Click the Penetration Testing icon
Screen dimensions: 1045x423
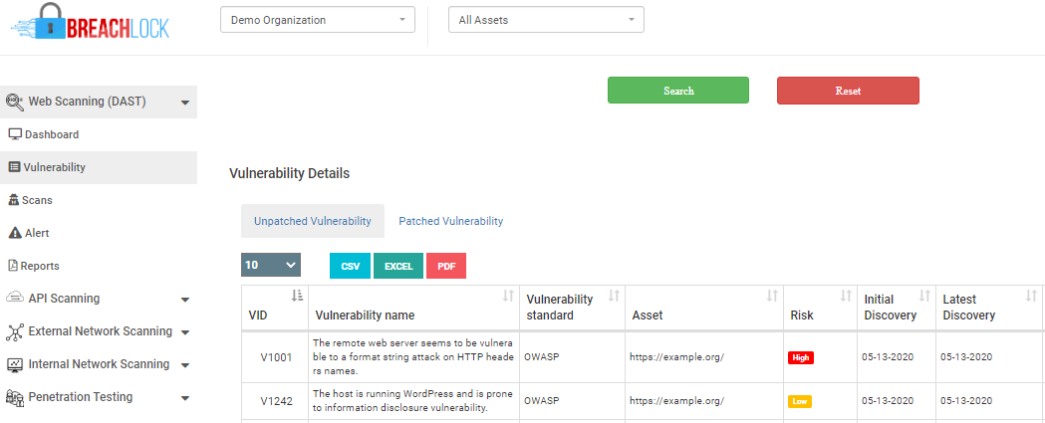[15, 398]
